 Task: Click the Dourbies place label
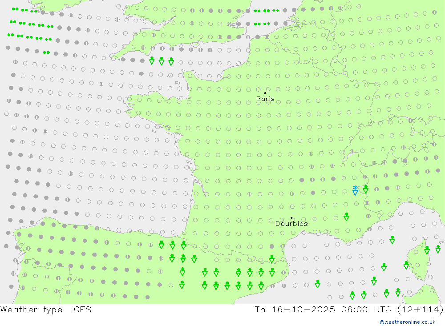point(291,224)
